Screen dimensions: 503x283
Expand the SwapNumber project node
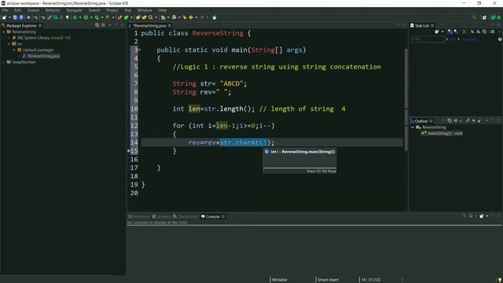click(x=4, y=62)
